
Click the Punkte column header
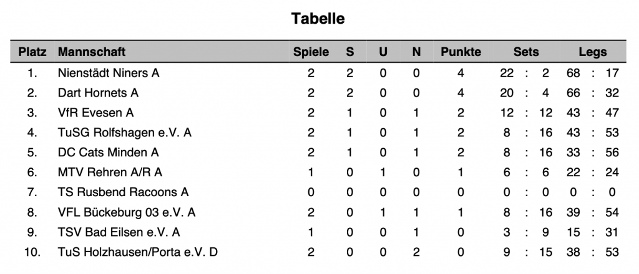(461, 52)
